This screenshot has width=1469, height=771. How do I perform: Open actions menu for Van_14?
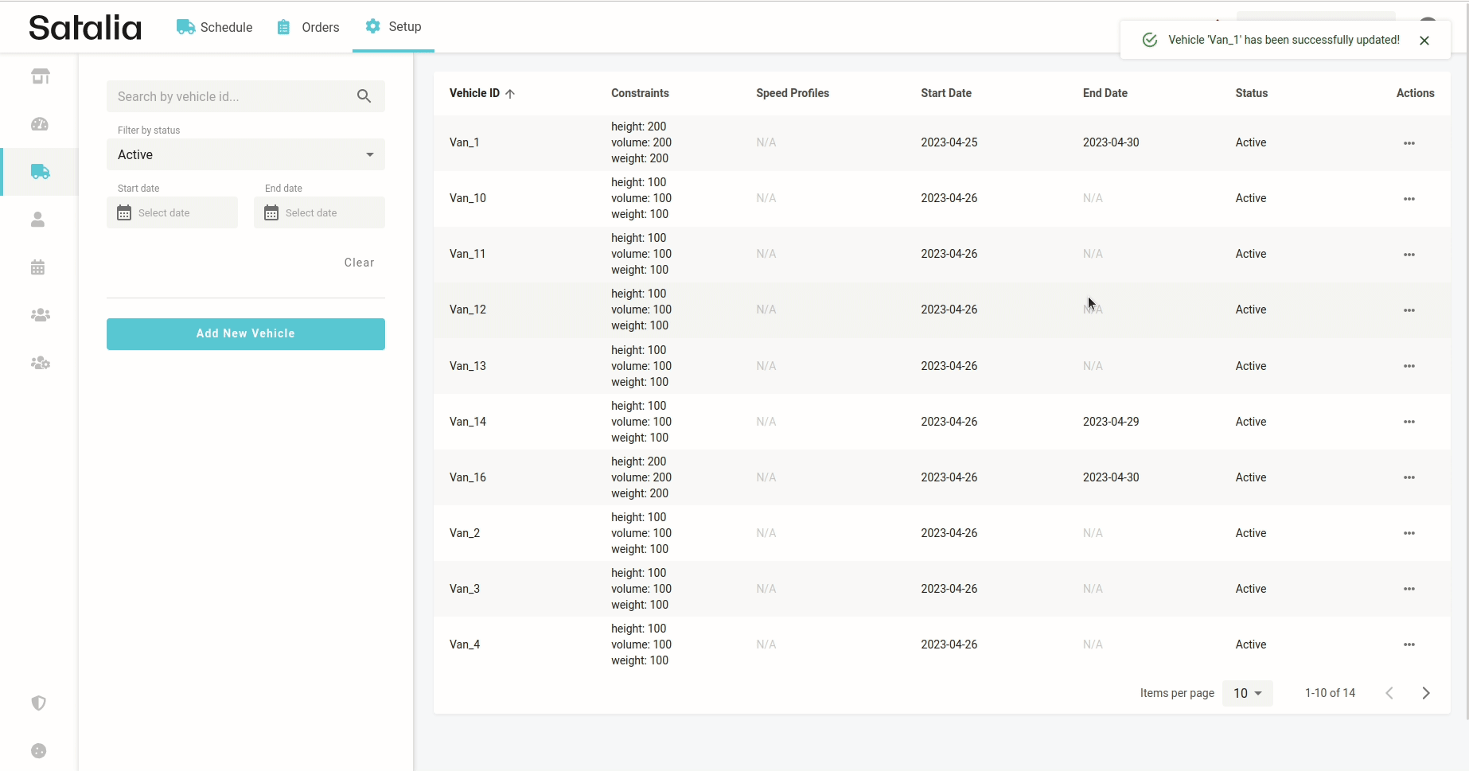pyautogui.click(x=1409, y=422)
